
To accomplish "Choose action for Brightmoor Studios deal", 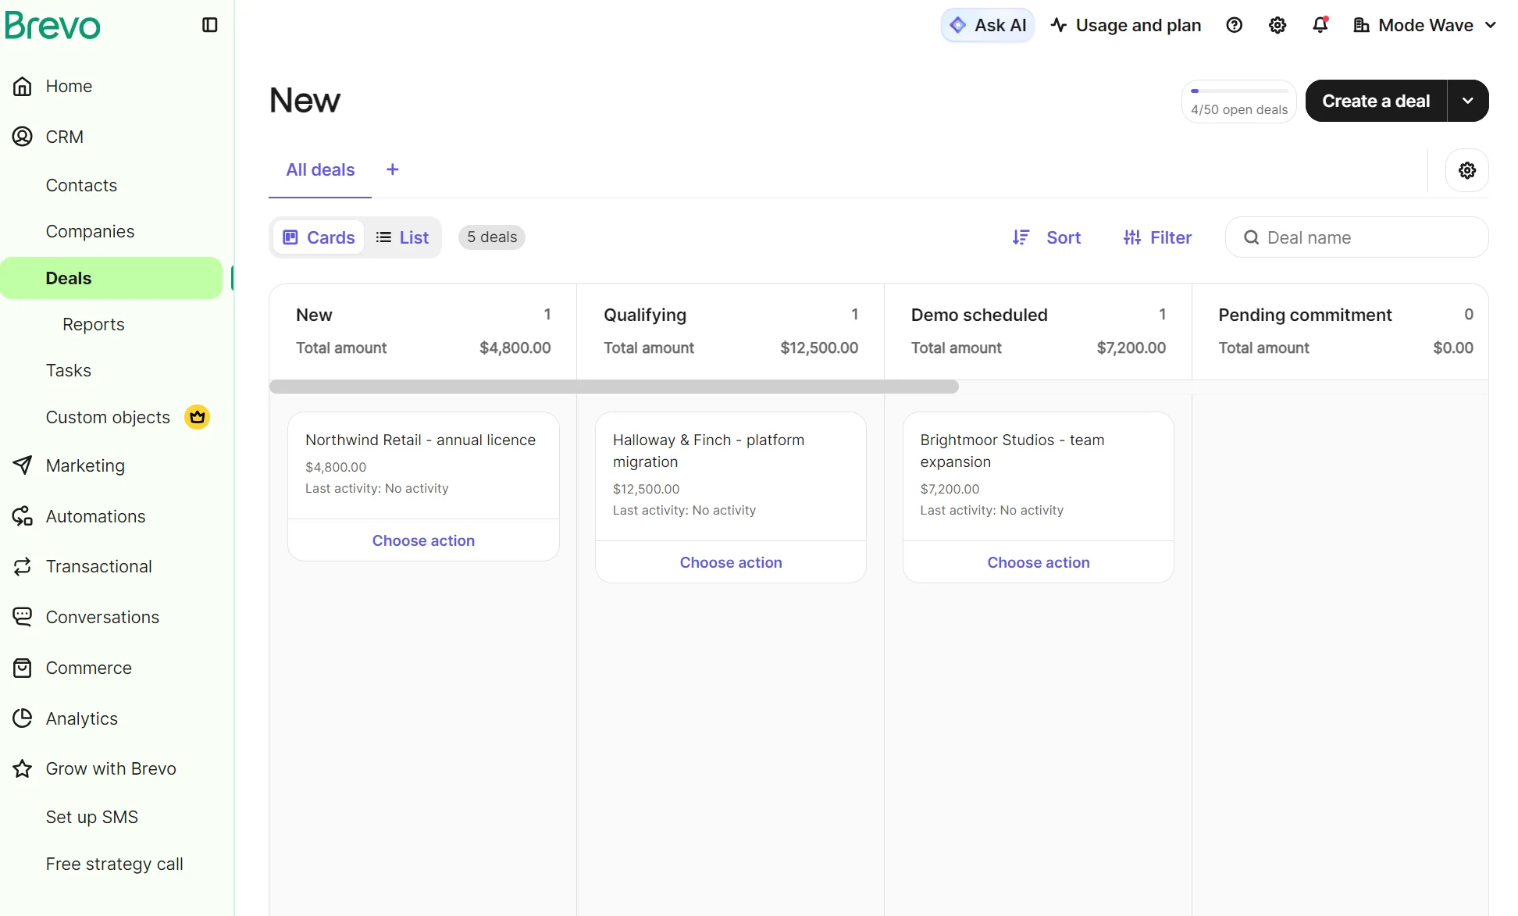I will click(1039, 562).
